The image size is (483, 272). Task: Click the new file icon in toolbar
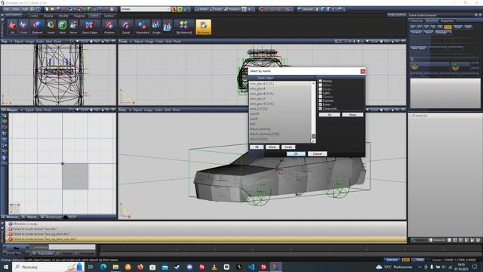47,9
